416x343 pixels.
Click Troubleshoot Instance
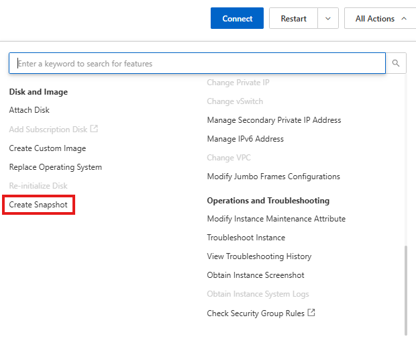point(246,238)
